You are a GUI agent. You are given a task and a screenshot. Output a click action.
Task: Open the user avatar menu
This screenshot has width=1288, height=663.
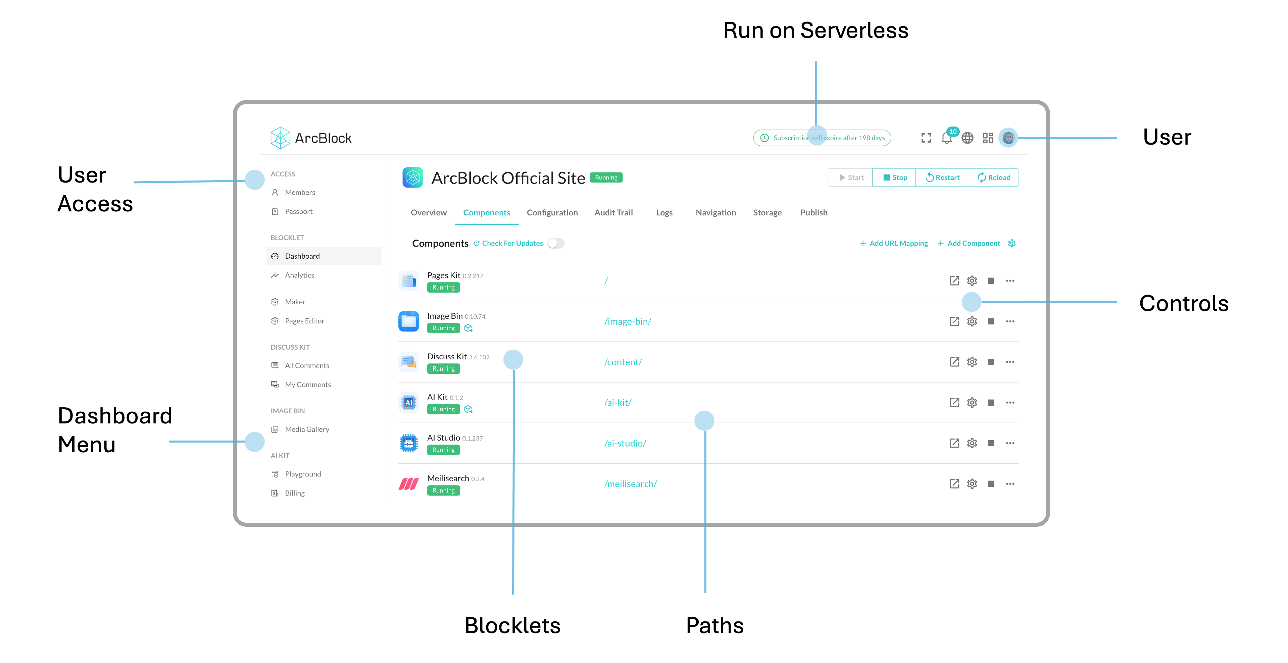click(x=1008, y=138)
